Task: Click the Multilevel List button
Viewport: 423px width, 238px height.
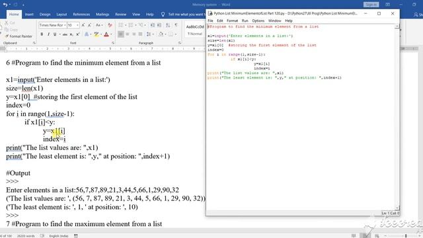Action: (141, 25)
